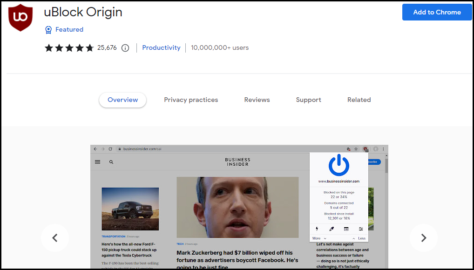
Task: Click the reload icon in screenshot browser
Action: (110, 149)
